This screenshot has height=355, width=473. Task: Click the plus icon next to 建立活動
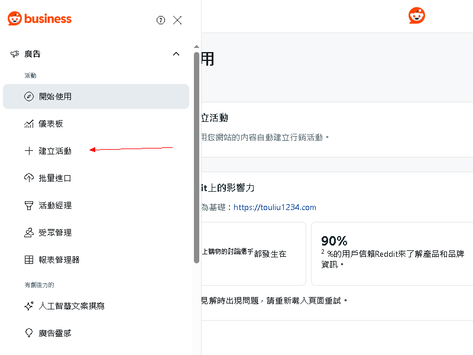[x=29, y=151]
